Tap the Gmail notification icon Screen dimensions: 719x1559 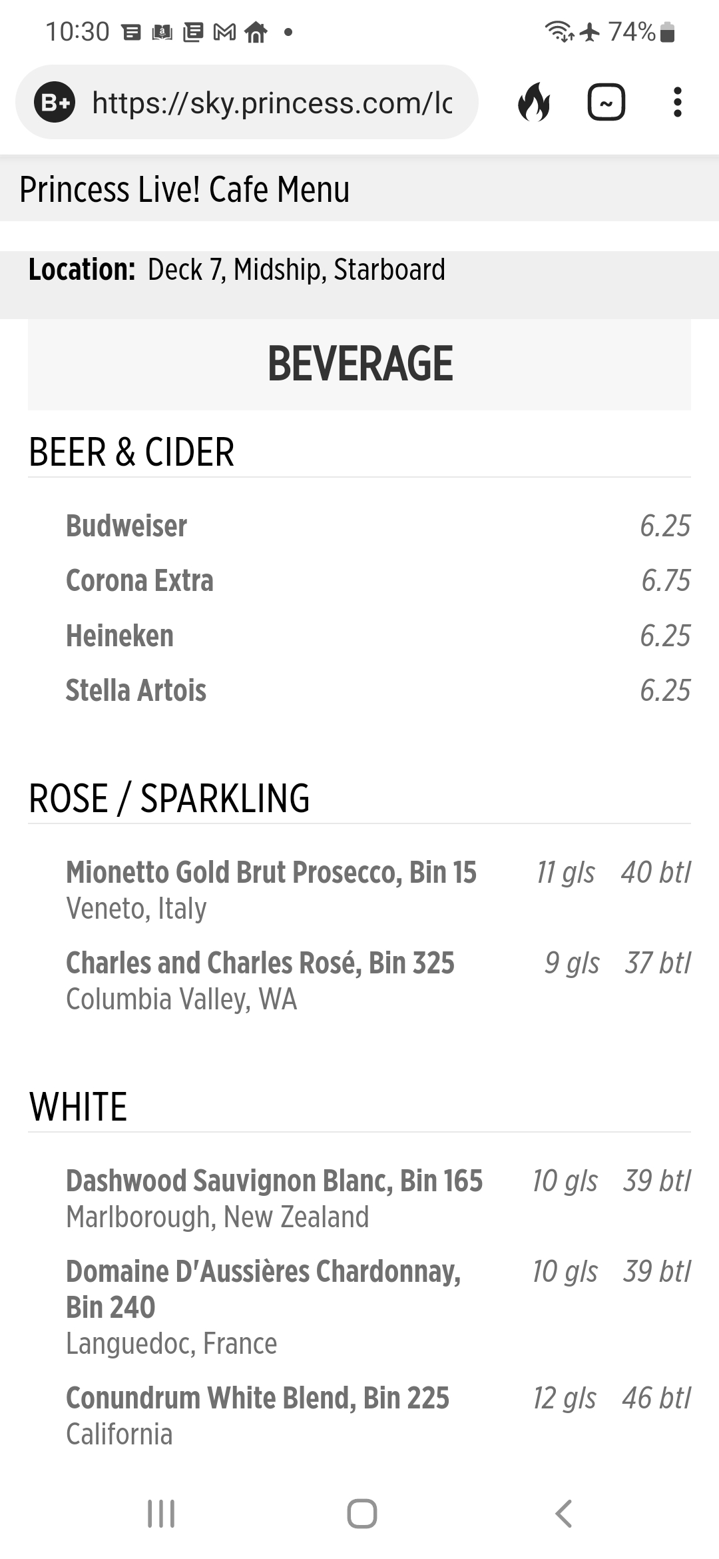click(x=224, y=32)
